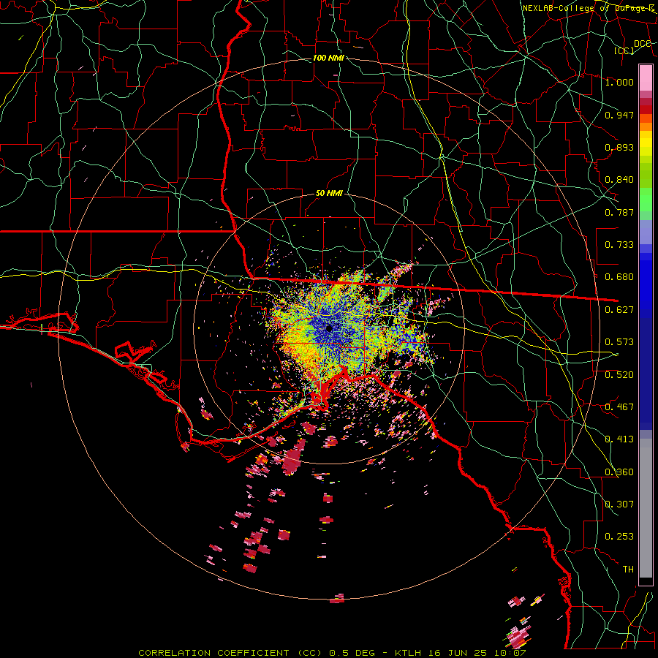
Task: Select the 1.000 value on the scale
Action: (619, 82)
